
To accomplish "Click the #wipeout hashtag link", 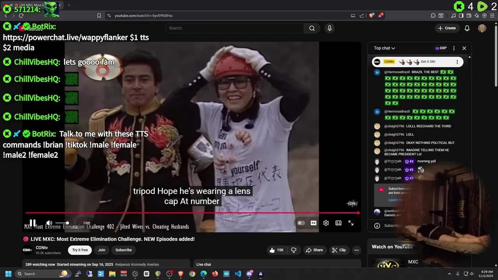I will click(x=123, y=264).
